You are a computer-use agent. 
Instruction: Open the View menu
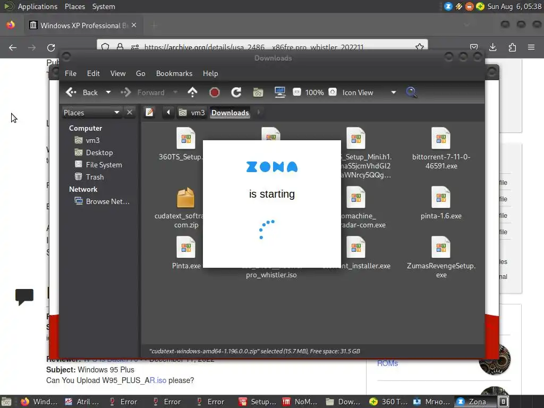[x=118, y=73]
